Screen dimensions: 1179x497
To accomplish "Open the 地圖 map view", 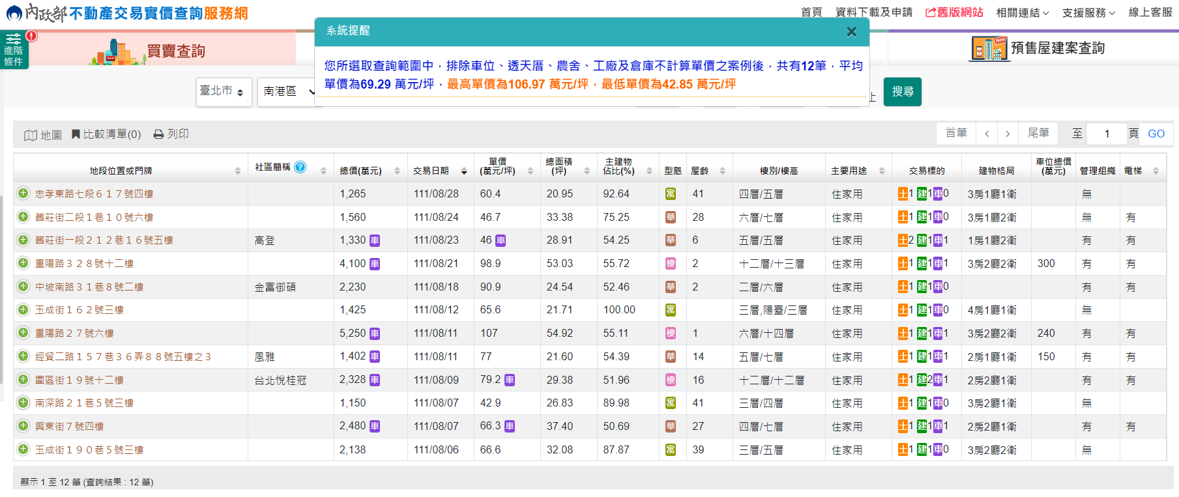I will [43, 135].
